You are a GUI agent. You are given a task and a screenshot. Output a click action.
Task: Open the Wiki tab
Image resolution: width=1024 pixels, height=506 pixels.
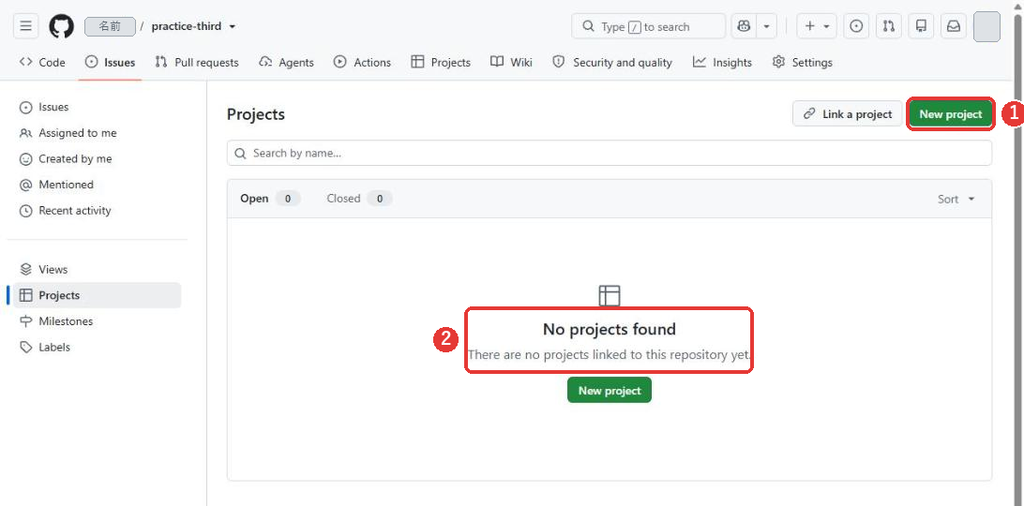click(x=511, y=63)
